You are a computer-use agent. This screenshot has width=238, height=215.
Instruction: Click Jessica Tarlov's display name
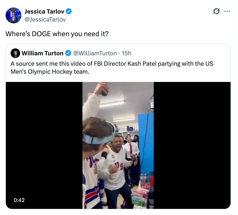(44, 11)
